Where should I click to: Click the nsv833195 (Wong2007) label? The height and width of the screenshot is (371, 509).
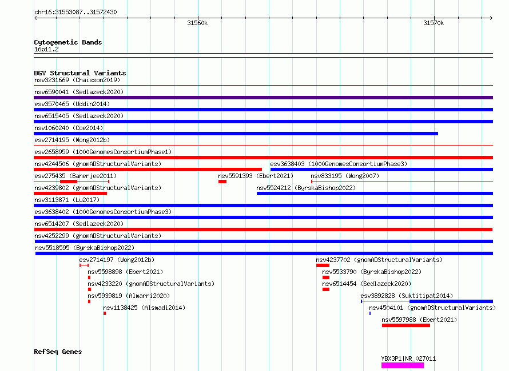(x=345, y=176)
